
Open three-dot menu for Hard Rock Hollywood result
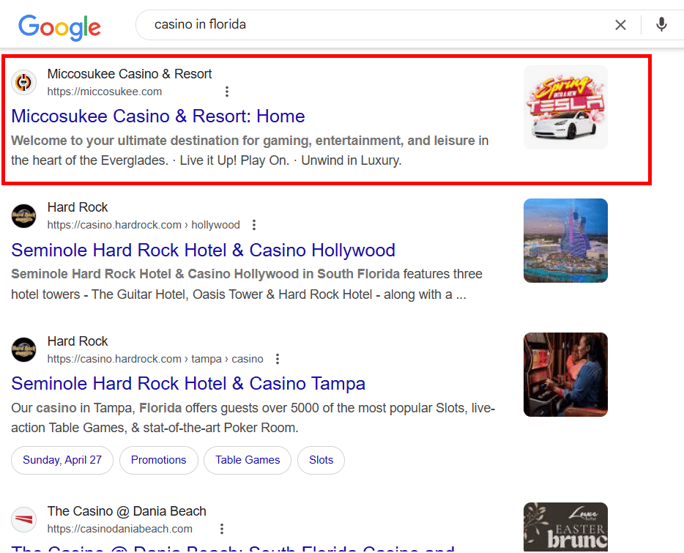(x=254, y=225)
